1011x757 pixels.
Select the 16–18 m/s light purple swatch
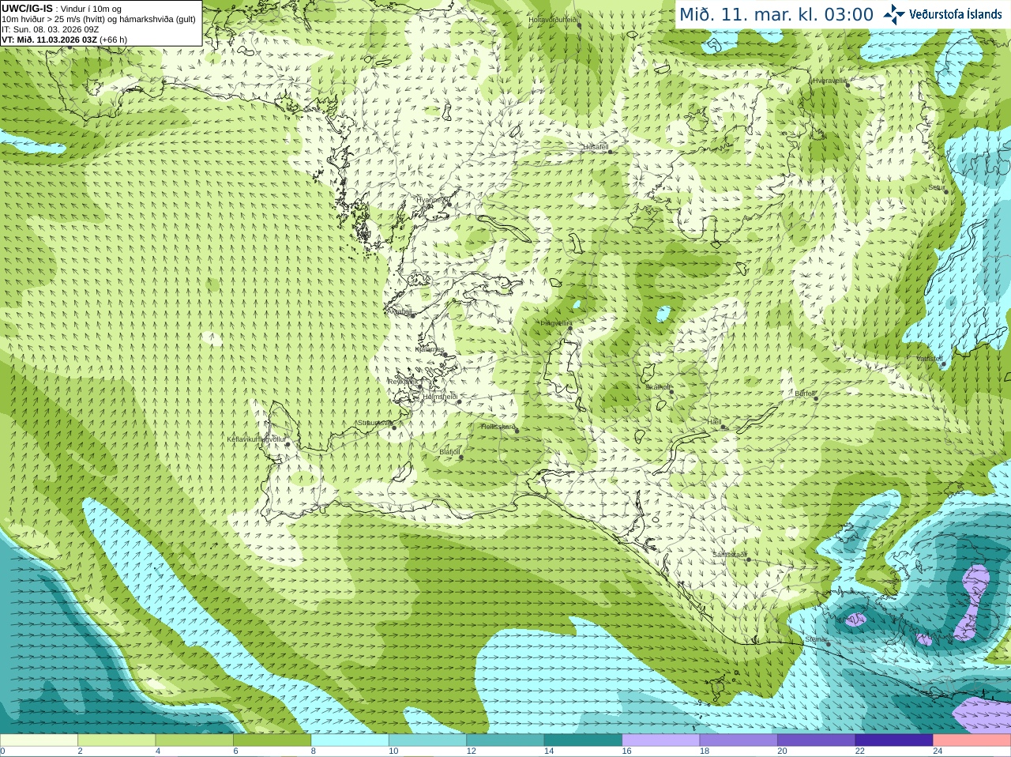(661, 740)
